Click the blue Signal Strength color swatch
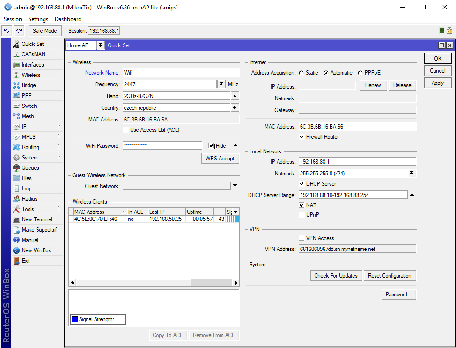The width and height of the screenshot is (456, 348). 75,320
